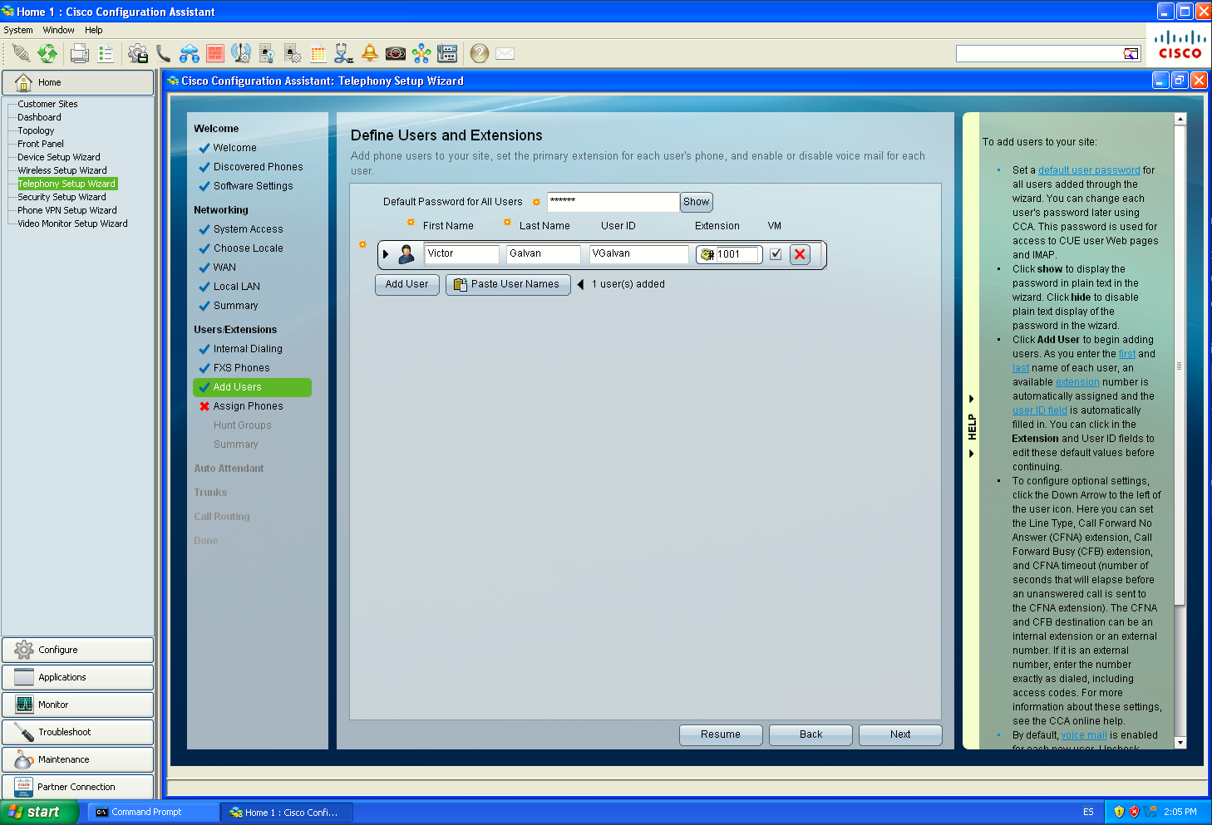Click the topology nodes icon
The width and height of the screenshot is (1212, 825).
pyautogui.click(x=421, y=54)
